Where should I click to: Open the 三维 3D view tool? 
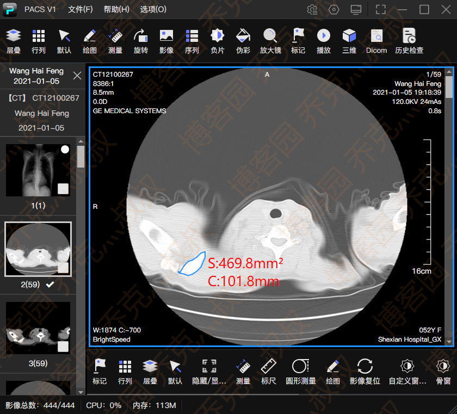(349, 41)
